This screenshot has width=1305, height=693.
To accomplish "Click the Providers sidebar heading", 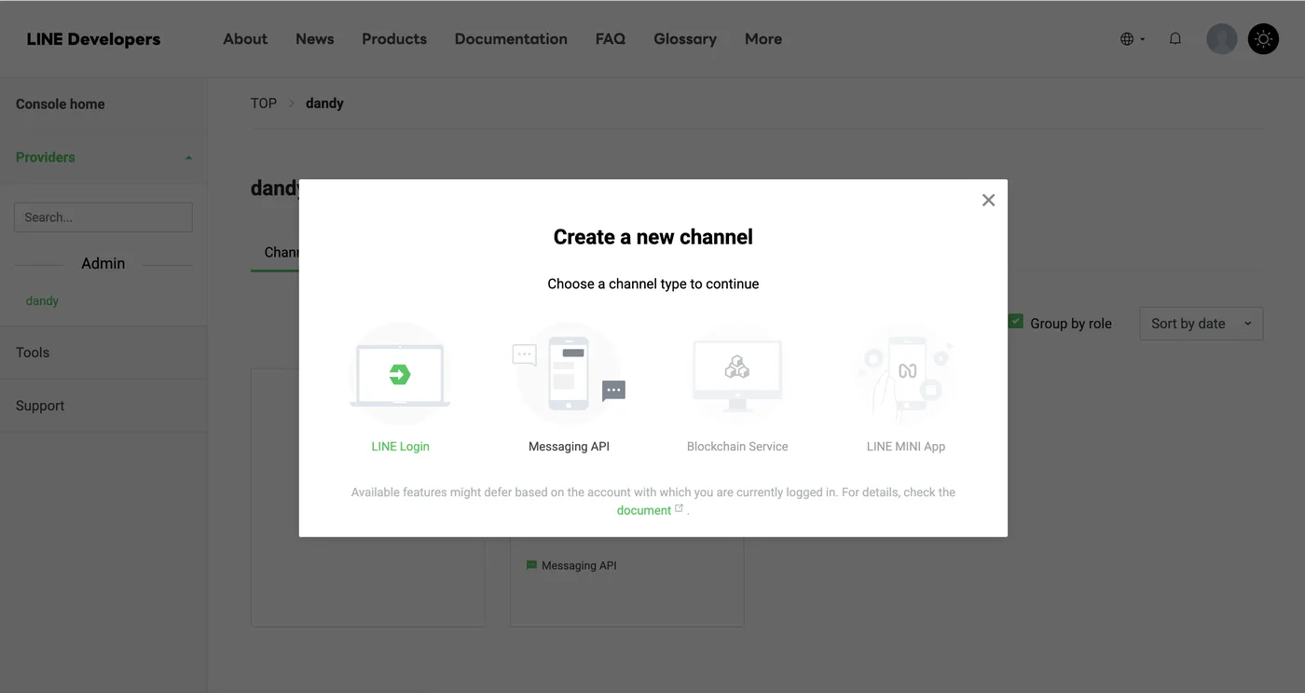I will [x=45, y=157].
